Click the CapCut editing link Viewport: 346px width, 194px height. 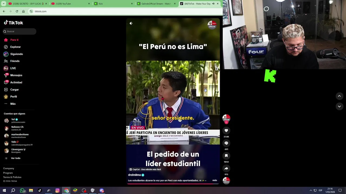(x=145, y=169)
